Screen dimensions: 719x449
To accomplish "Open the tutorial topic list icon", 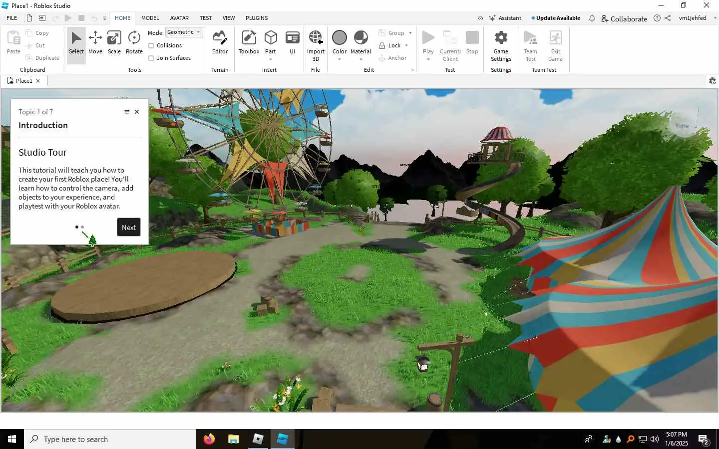I will point(126,112).
